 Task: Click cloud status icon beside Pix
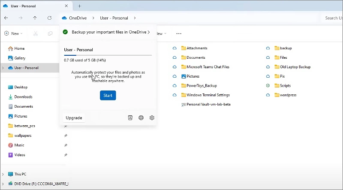(268, 76)
